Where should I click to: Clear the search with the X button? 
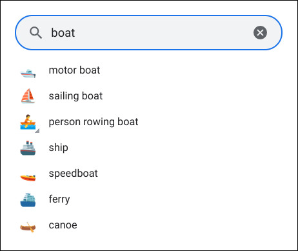coord(260,33)
